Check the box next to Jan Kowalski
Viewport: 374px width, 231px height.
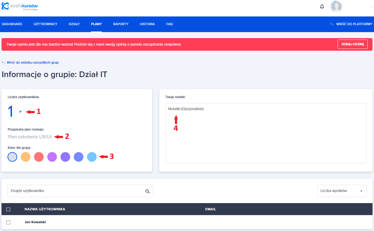click(x=8, y=222)
